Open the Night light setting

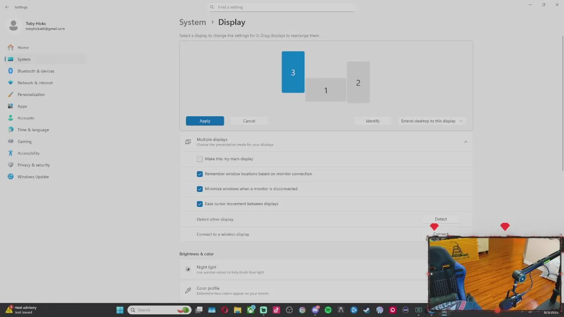[x=304, y=269]
